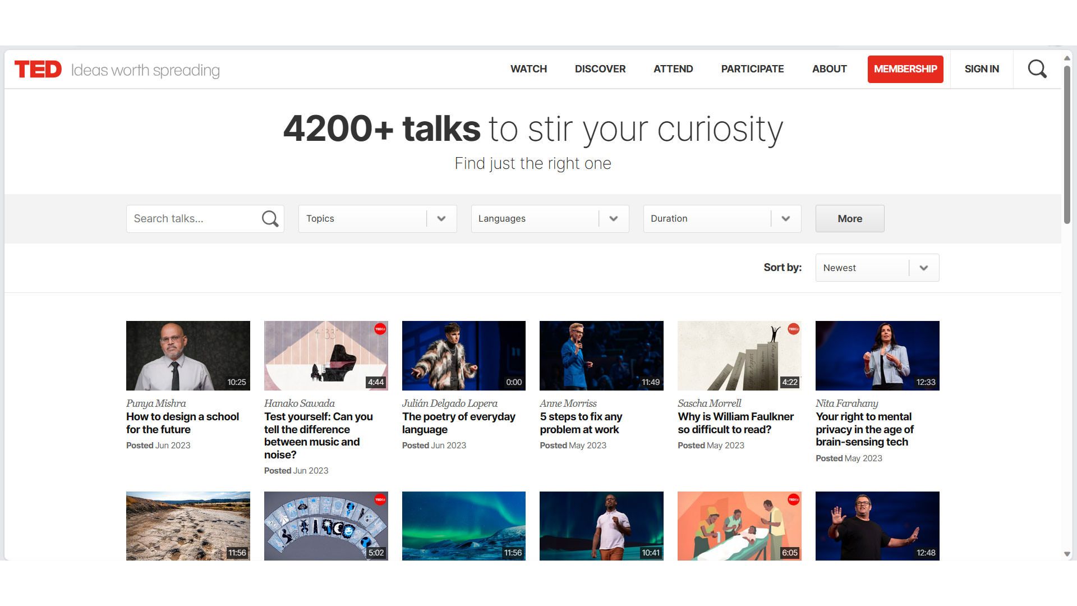Select DISCOVER in the navigation bar
The width and height of the screenshot is (1077, 606).
tap(600, 68)
